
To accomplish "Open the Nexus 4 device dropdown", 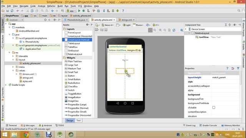I will point(108,25).
